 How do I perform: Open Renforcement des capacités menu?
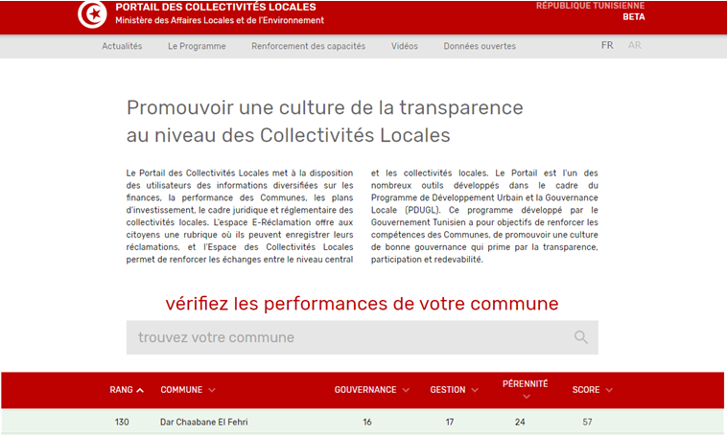tap(308, 46)
